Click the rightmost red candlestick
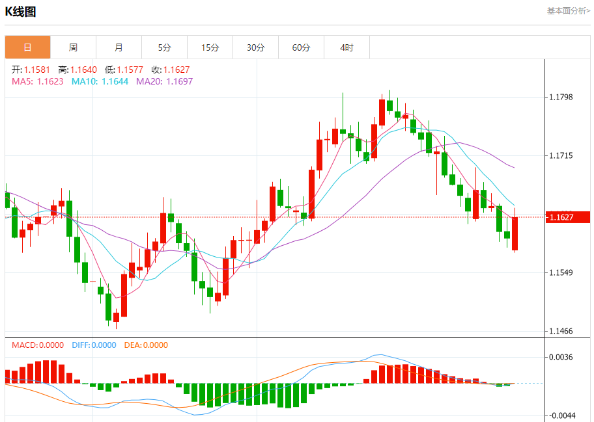Screen dimensions: 594x422 (515, 233)
